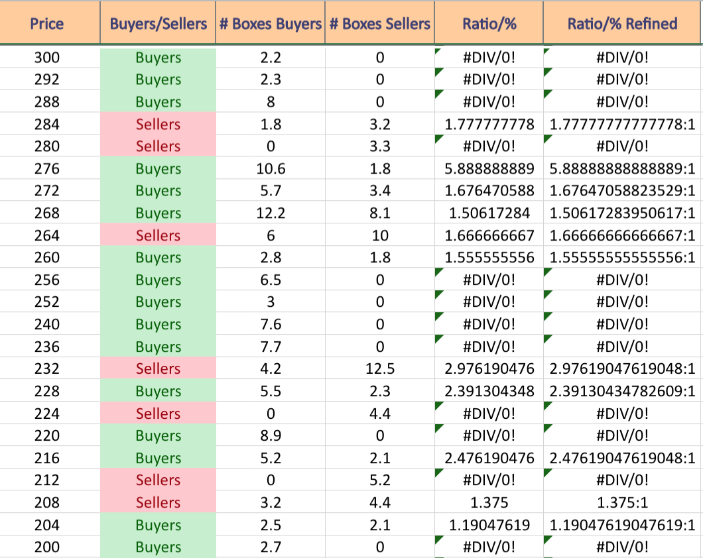
Task: Click the price cell 200
Action: 46,546
